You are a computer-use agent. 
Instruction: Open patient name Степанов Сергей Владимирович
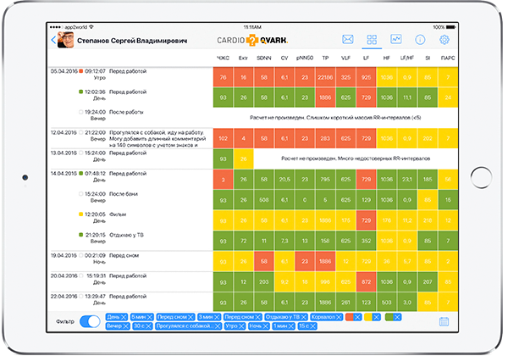132,41
